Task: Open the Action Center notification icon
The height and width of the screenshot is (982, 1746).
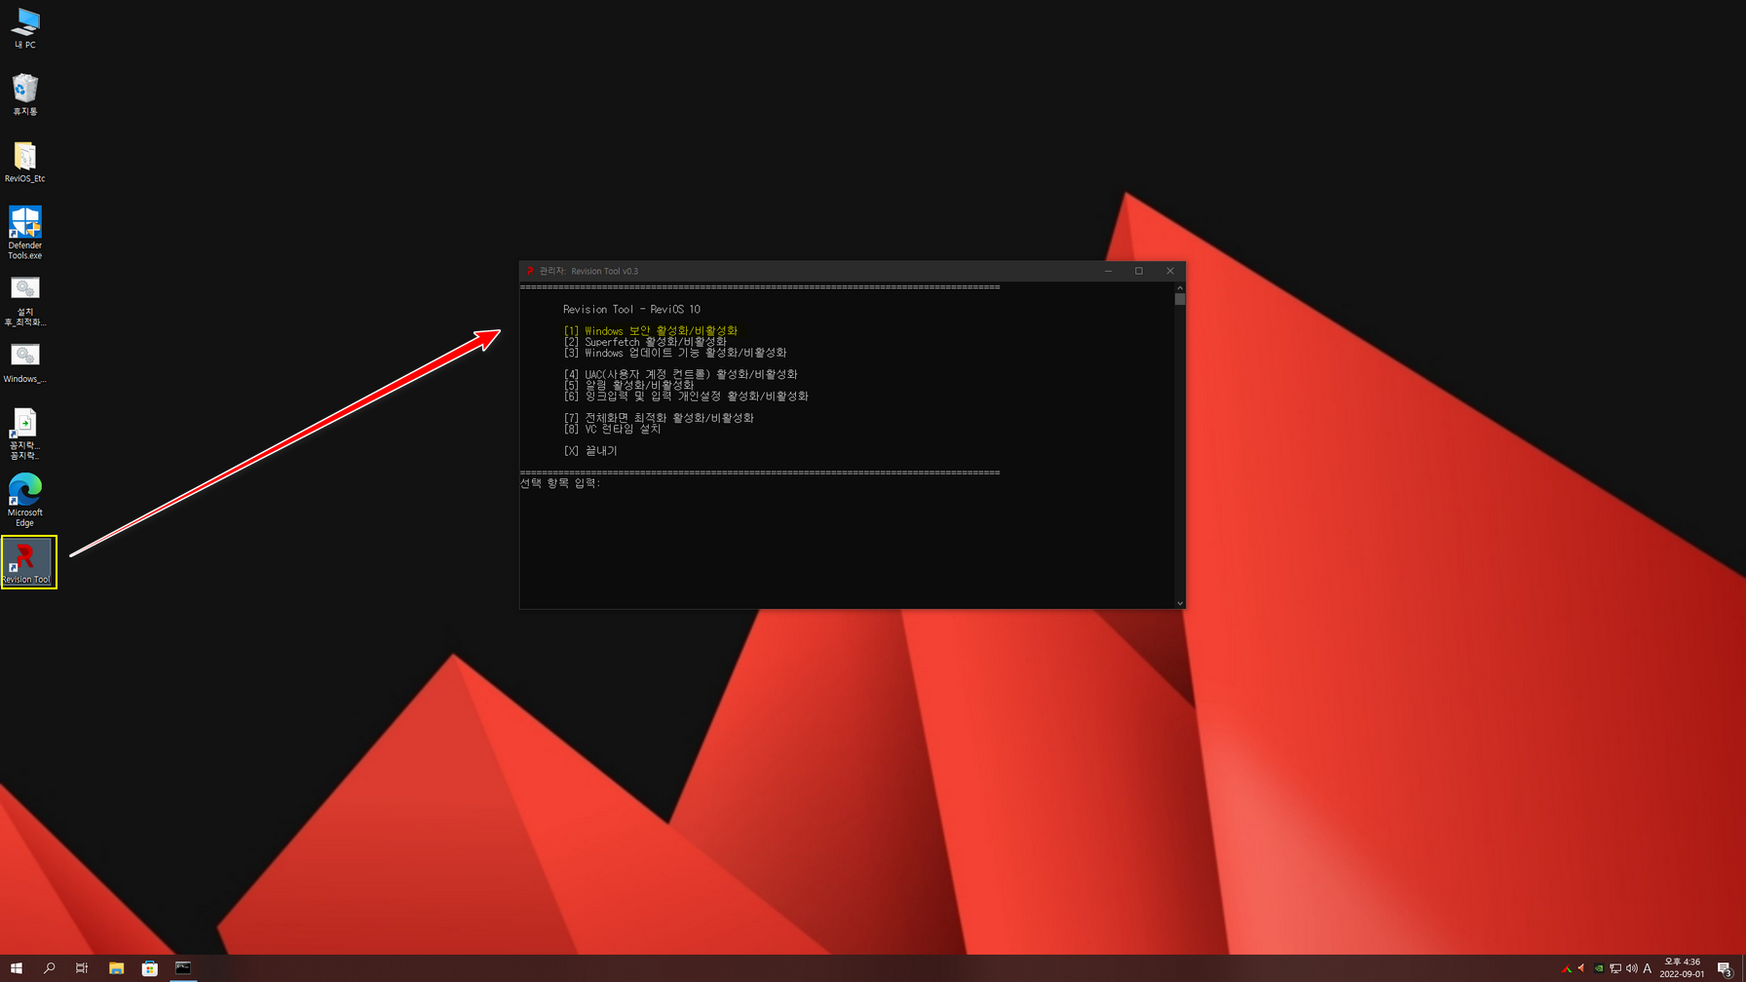Action: tap(1725, 968)
